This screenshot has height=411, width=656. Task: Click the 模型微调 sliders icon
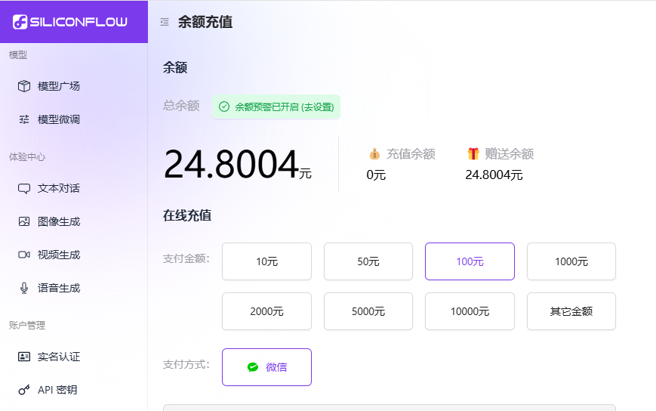click(24, 119)
